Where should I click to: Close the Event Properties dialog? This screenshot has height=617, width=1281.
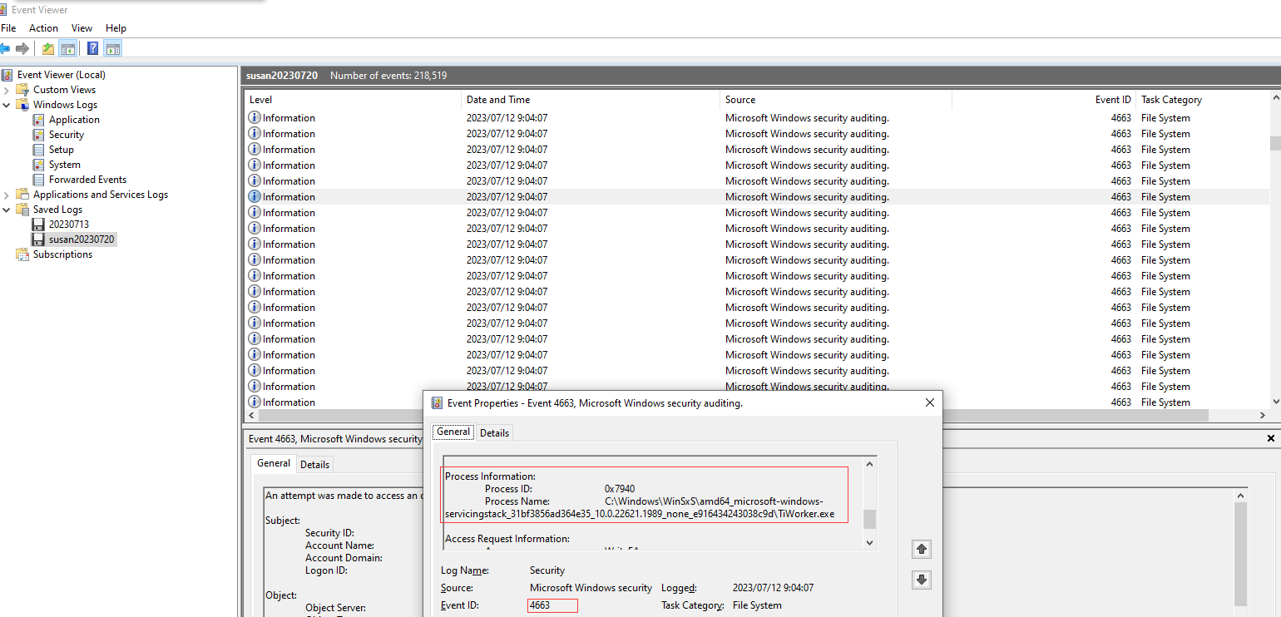click(x=929, y=402)
